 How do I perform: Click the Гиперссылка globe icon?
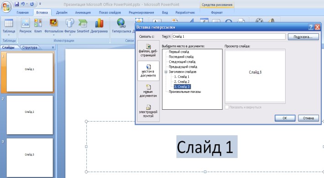pos(121,23)
